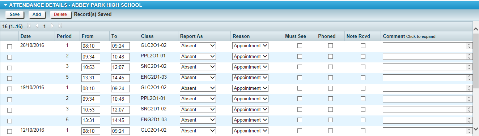Open Reason dropdown for 26/10/2016 period 3
Viewport: 479px width, 136px height.
pyautogui.click(x=250, y=67)
